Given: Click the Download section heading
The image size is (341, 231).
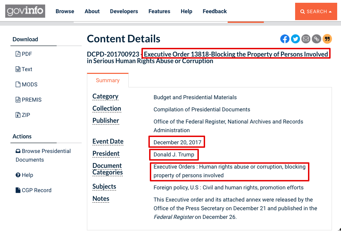Looking at the screenshot, I should coord(25,39).
